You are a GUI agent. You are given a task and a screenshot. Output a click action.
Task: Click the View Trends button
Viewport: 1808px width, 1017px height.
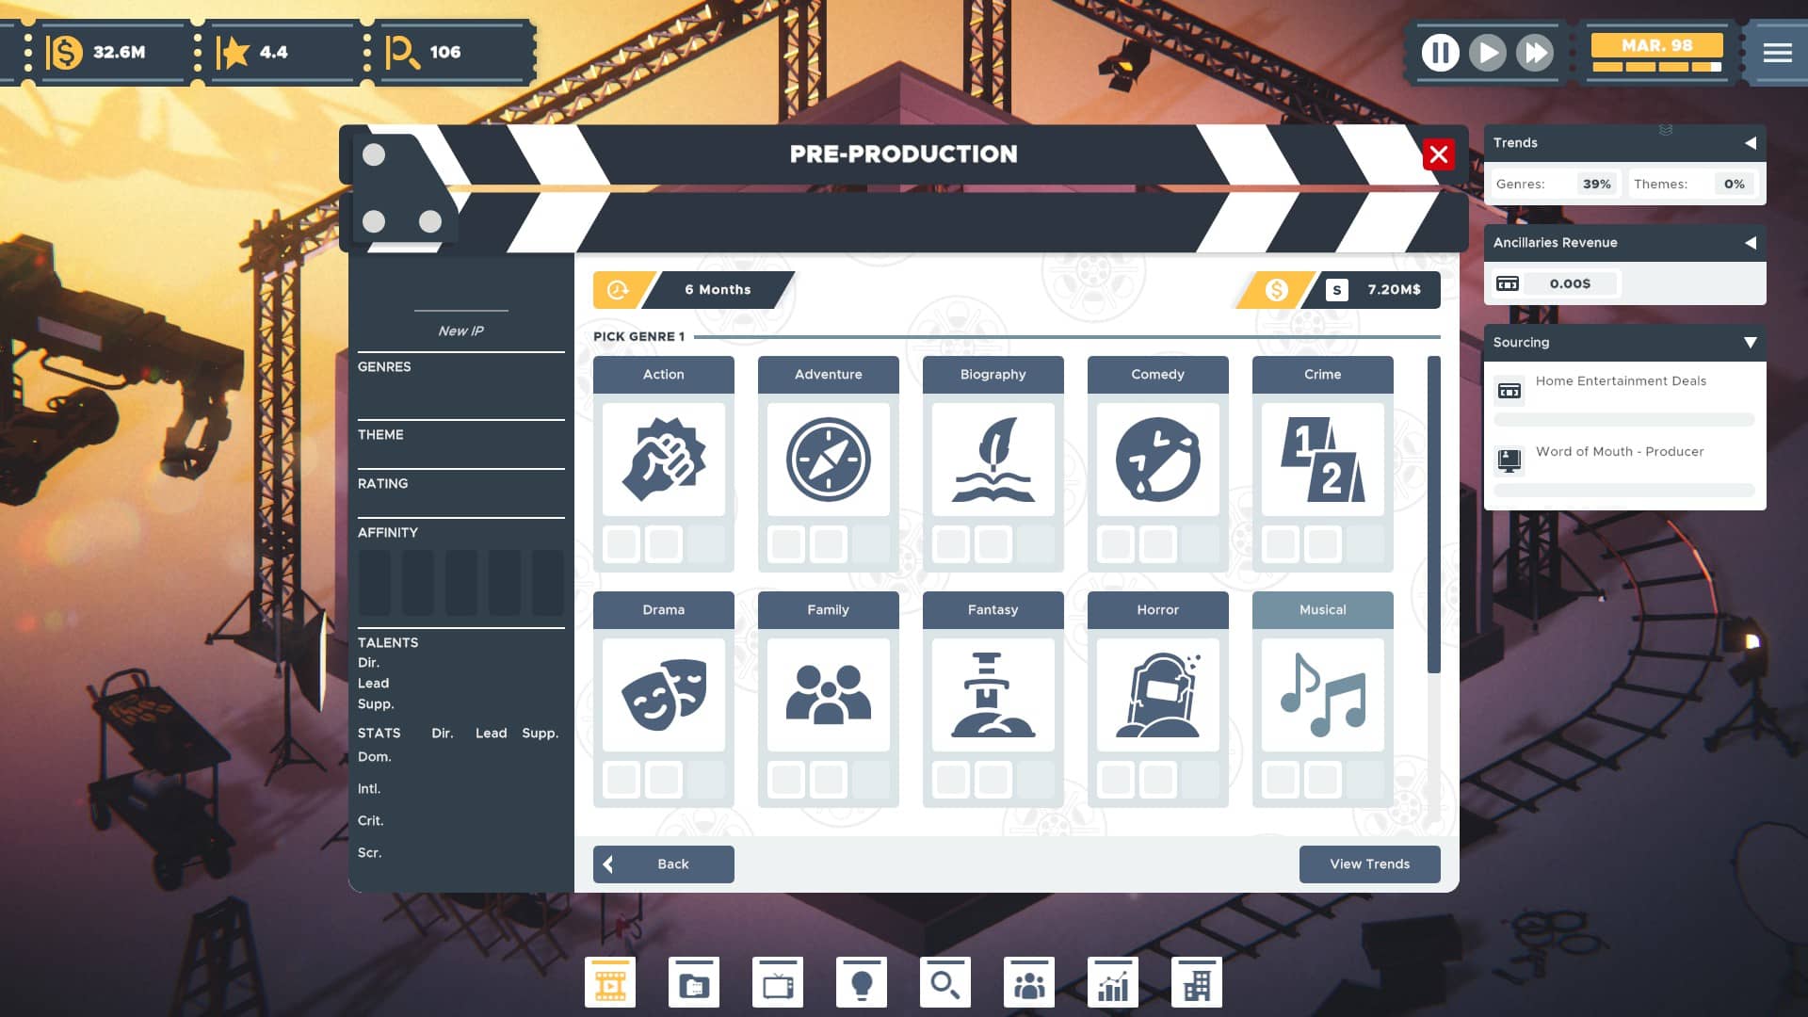point(1369,864)
